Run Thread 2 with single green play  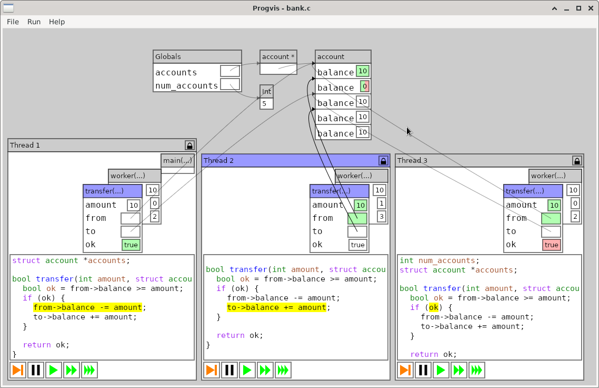point(247,370)
